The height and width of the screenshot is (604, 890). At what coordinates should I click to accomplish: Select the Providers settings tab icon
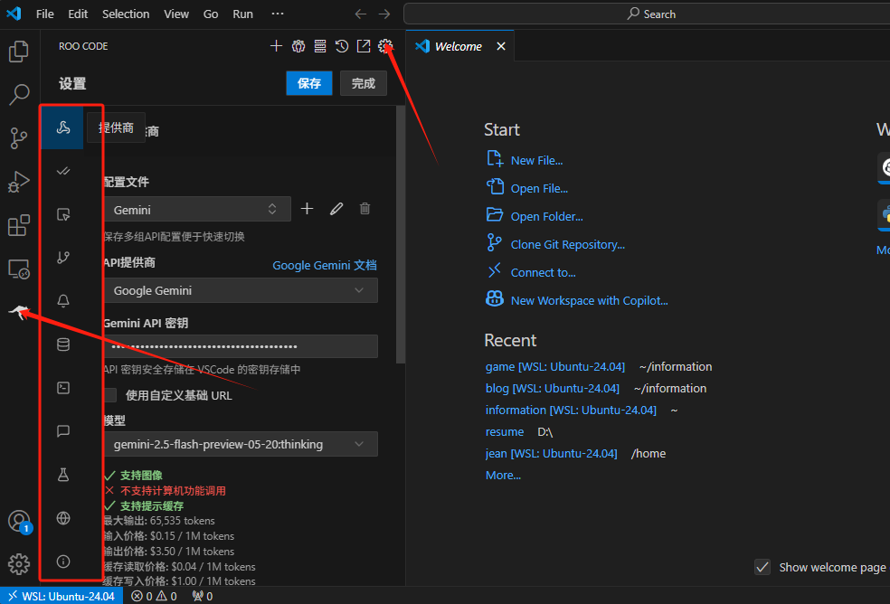coord(63,127)
